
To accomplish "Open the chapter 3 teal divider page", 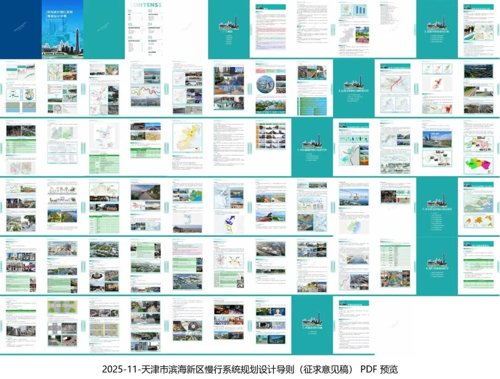I will point(353,88).
